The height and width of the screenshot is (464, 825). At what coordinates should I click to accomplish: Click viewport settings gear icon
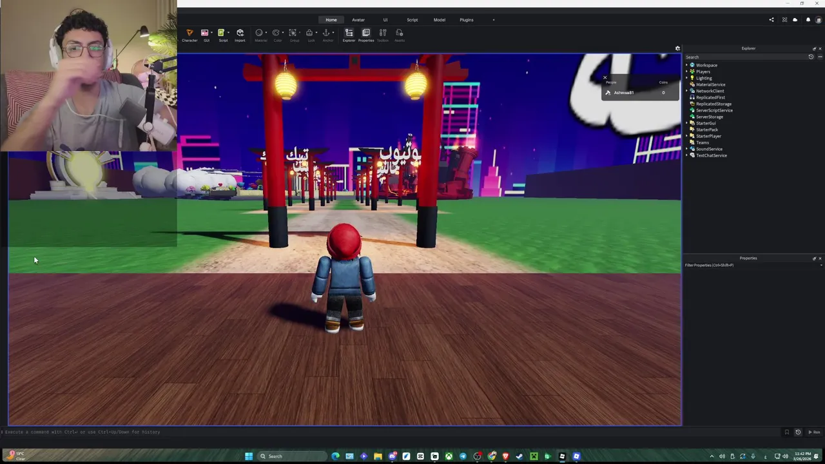[677, 48]
